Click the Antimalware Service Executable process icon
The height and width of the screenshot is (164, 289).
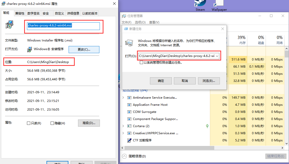(129, 98)
